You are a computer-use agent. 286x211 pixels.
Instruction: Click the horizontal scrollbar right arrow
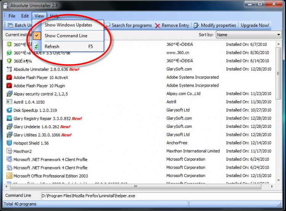[x=272, y=187]
